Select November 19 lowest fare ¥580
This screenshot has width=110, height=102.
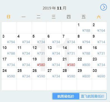(x=39, y=62)
